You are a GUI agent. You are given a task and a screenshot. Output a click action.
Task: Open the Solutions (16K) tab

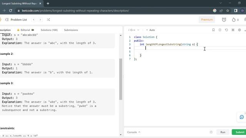(x=49, y=30)
